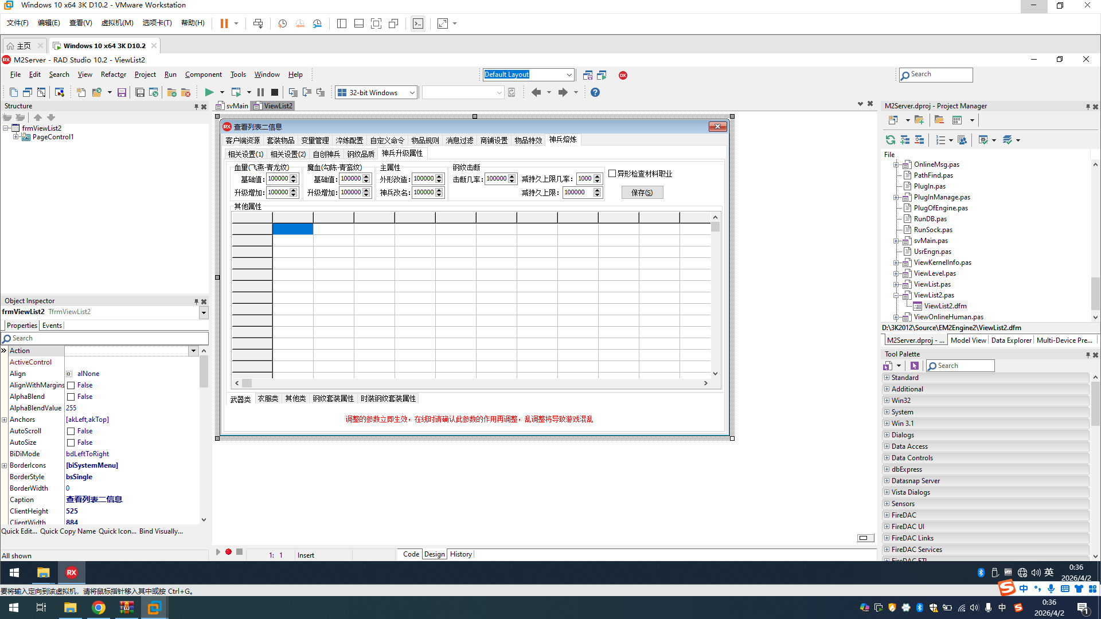The image size is (1101, 619).
Task: Click the green Run button in toolbar
Action: pos(209,92)
